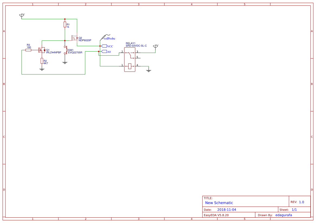Image resolution: width=316 pixels, height=223 pixels.
Task: Select the ground symbol right of the relay
Action: coord(149,71)
